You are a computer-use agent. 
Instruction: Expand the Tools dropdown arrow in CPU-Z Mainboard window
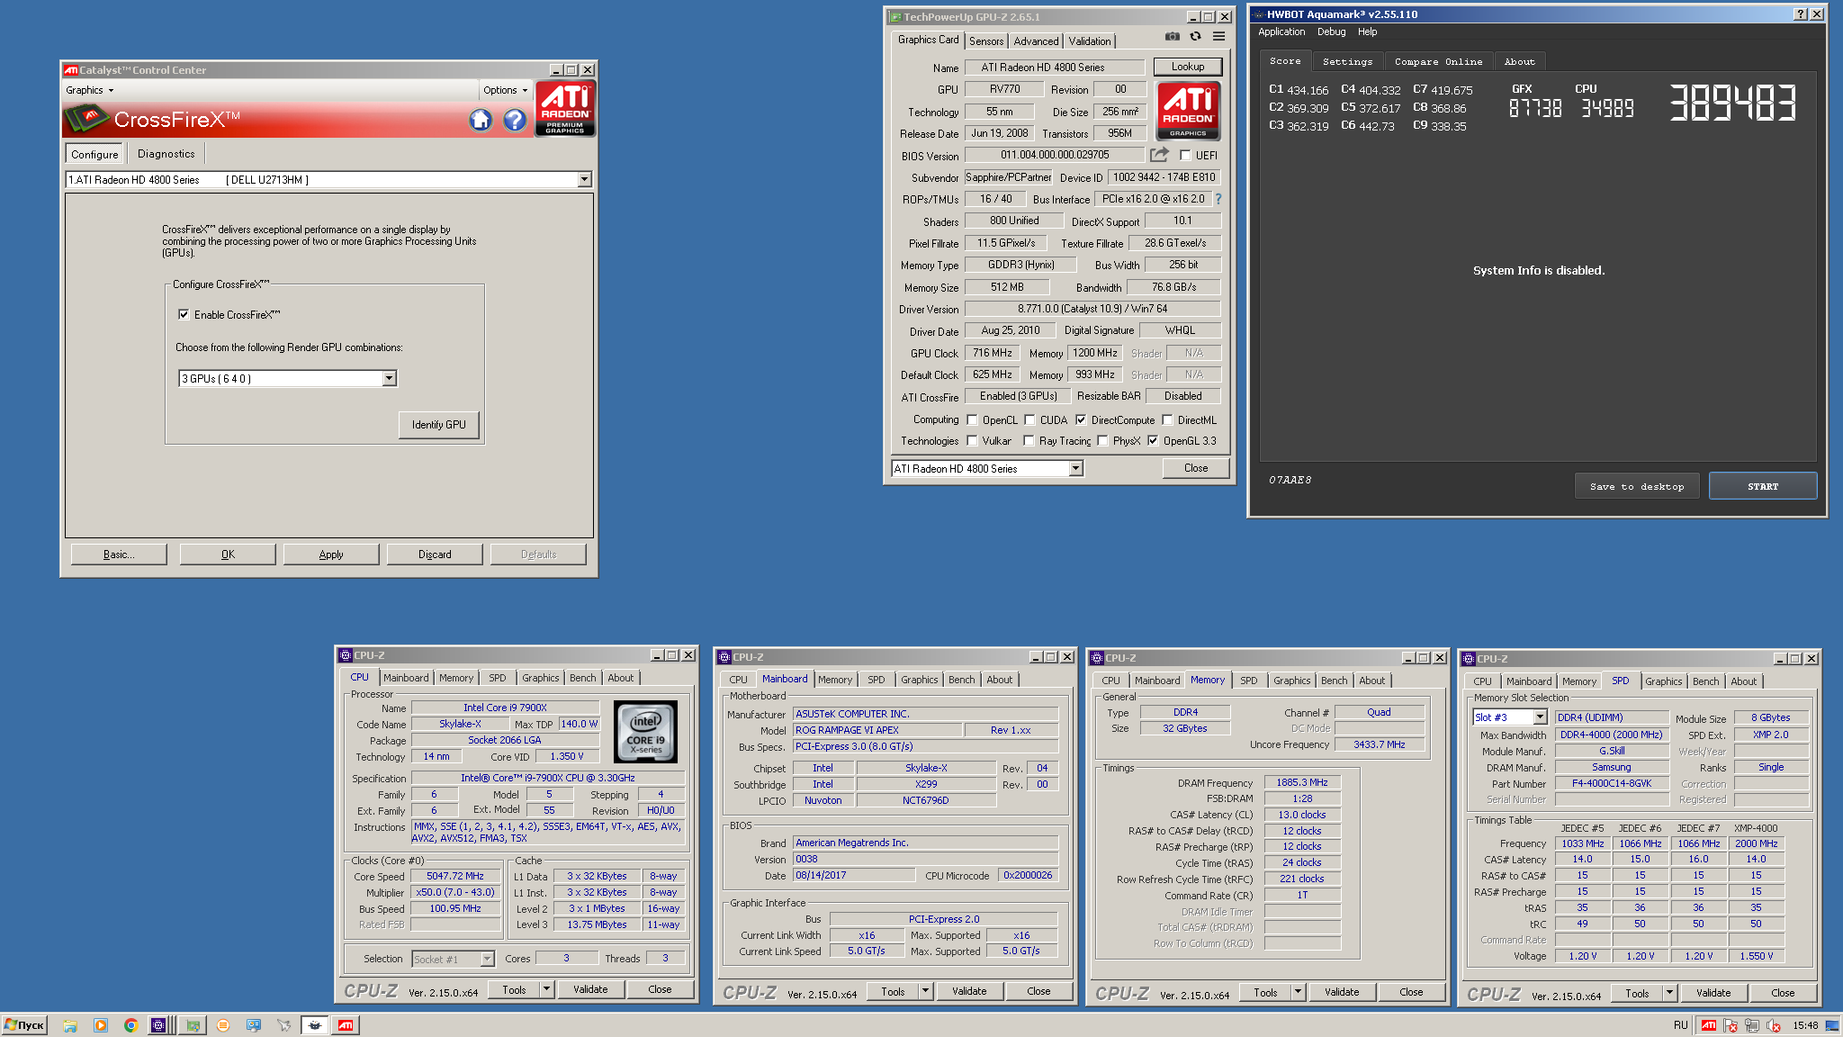pos(925,991)
